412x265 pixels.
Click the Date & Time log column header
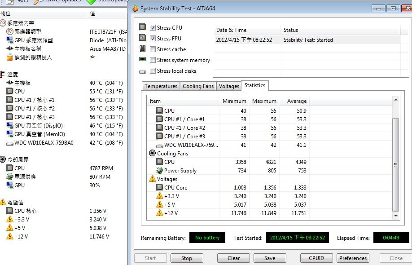tap(247, 30)
